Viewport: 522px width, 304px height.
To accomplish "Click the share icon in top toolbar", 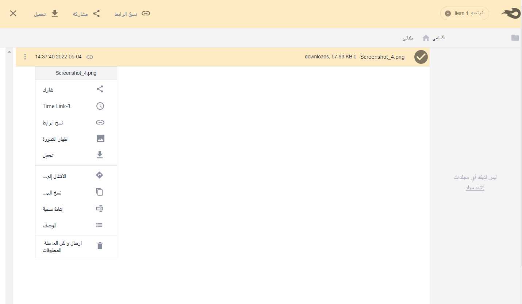I will click(96, 14).
